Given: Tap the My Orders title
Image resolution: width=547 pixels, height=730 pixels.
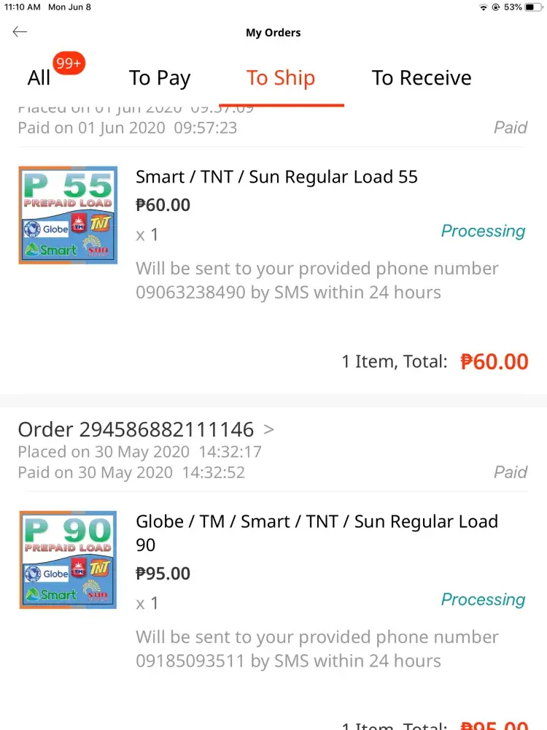Looking at the screenshot, I should [273, 32].
